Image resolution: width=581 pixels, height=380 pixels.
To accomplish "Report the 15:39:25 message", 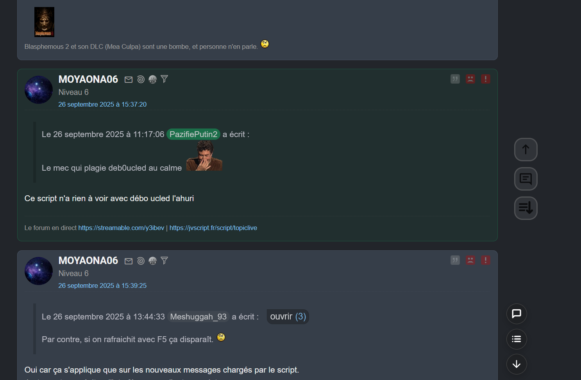I will 486,260.
